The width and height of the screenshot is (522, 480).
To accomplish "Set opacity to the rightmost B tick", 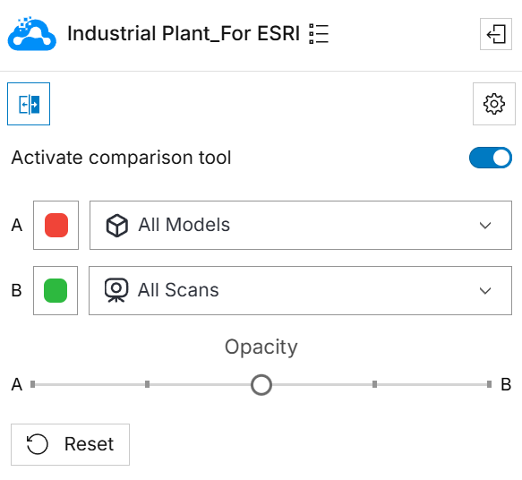I will pyautogui.click(x=489, y=384).
